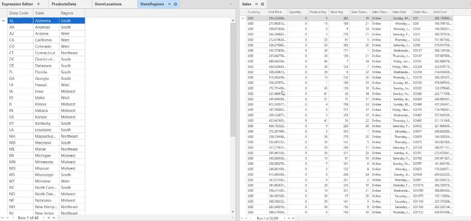Select the Minnesota cell
This screenshot has height=221, width=471.
point(46,162)
